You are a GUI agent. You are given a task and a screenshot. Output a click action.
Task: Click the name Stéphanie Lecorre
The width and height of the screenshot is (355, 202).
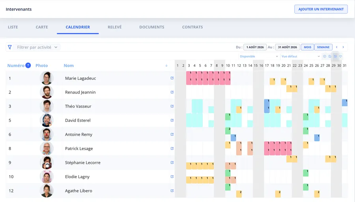point(83,163)
